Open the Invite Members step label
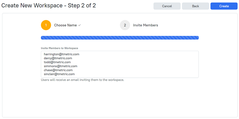Screen dimensions: 239x119 click(x=146, y=25)
